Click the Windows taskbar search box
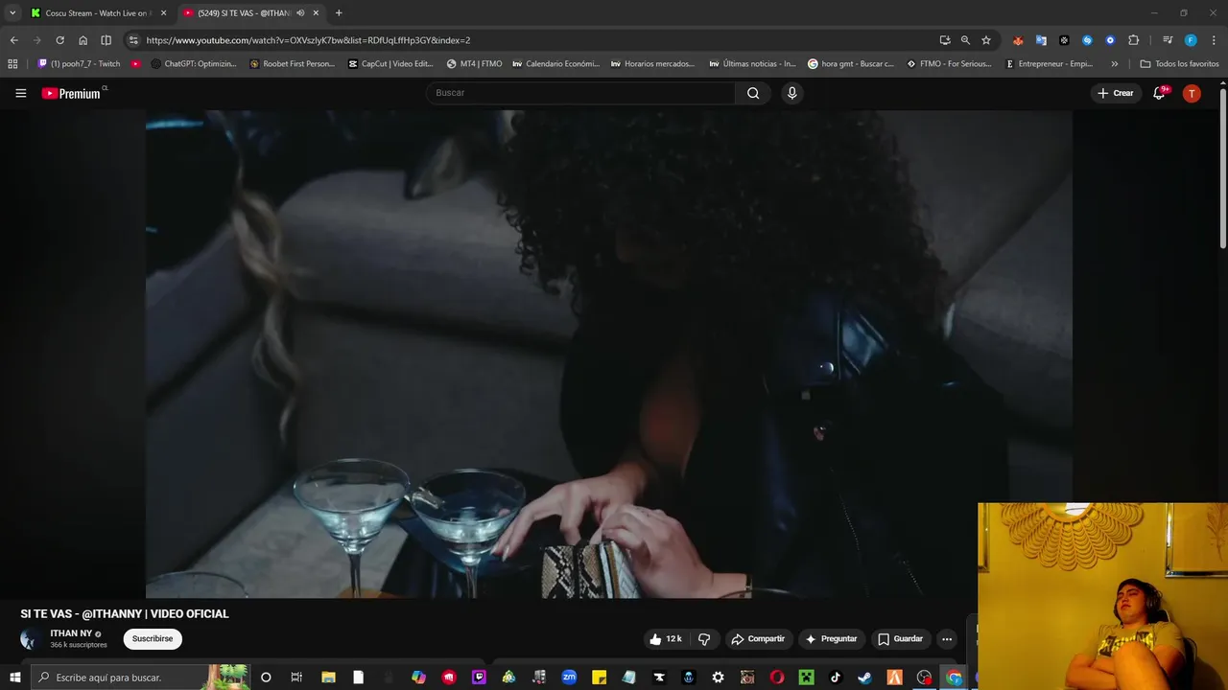Viewport: 1228px width, 690px height. click(x=140, y=678)
